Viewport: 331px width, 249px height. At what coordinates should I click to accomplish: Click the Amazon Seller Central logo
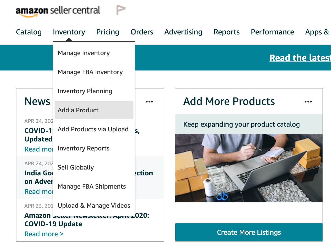[x=58, y=11]
